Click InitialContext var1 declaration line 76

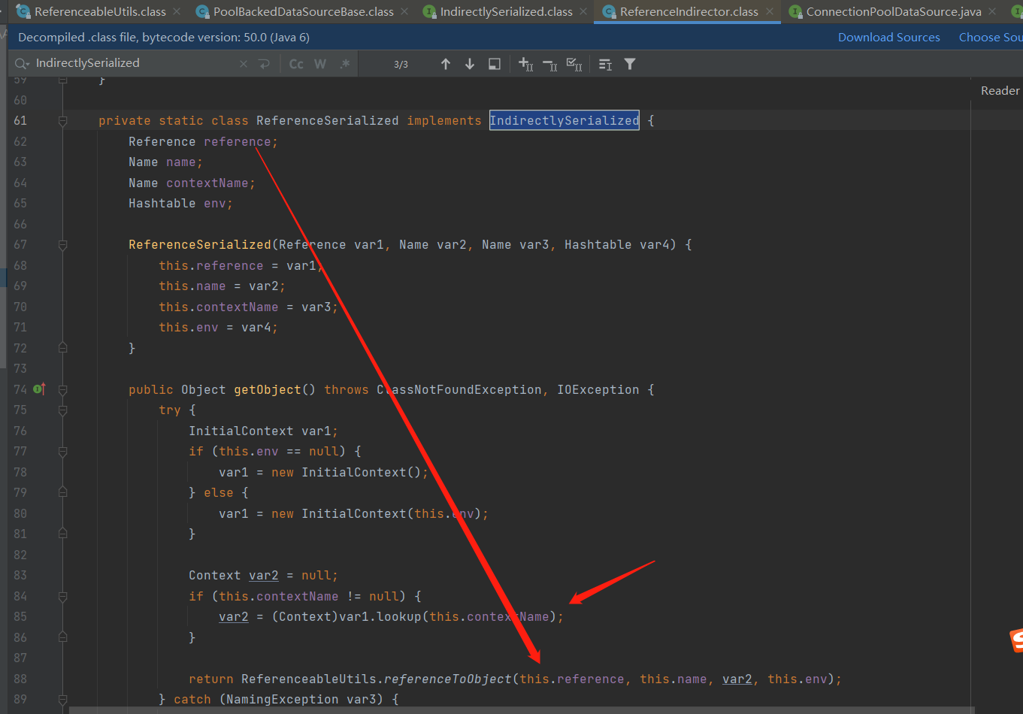coord(263,431)
